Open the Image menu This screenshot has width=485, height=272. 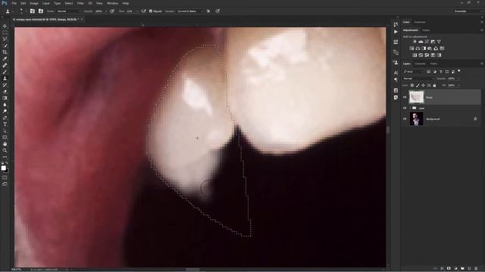34,3
